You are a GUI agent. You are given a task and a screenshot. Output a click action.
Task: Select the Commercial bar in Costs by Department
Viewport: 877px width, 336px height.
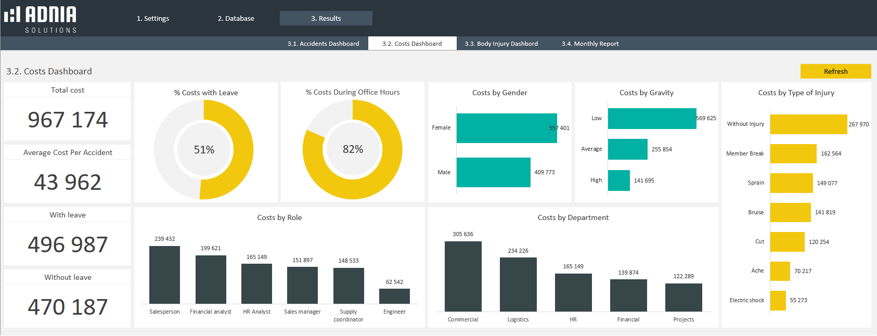(463, 276)
